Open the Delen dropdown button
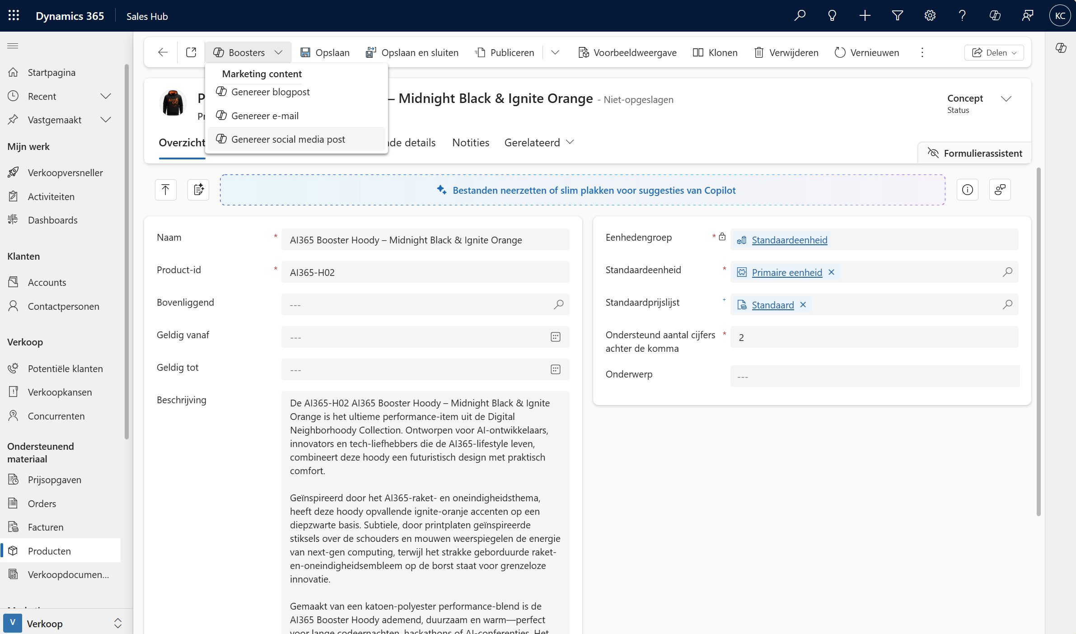 994,52
